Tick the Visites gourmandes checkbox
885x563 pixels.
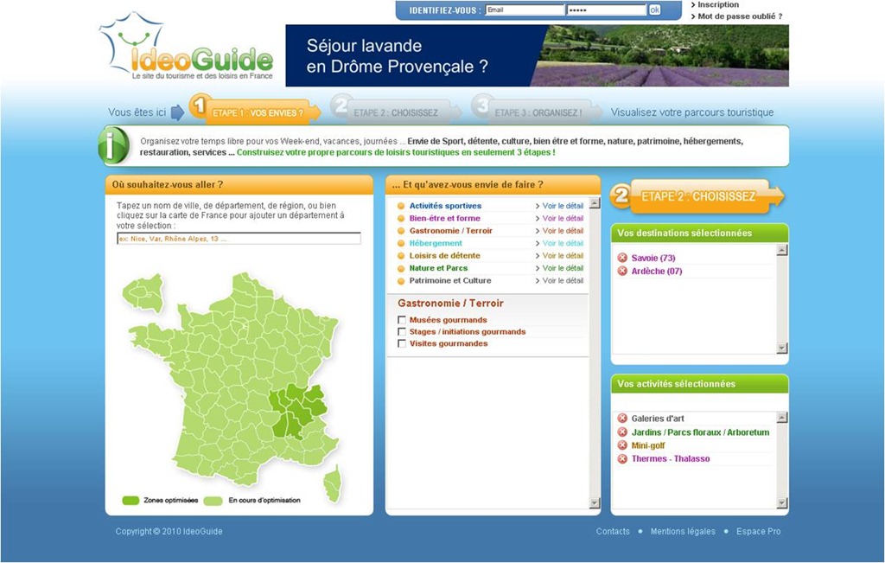pyautogui.click(x=402, y=344)
